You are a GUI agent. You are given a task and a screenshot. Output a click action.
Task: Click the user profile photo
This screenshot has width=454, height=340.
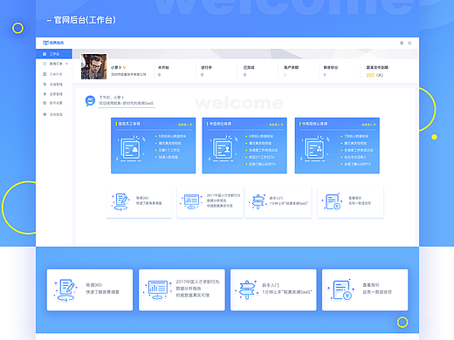93,66
